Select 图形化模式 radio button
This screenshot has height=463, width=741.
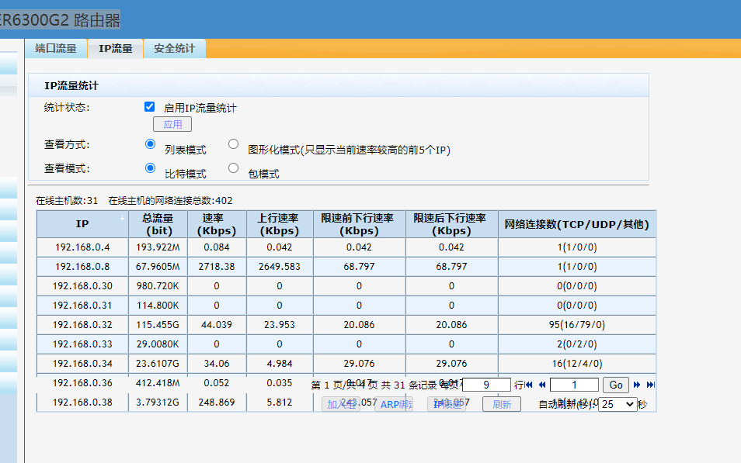click(233, 143)
